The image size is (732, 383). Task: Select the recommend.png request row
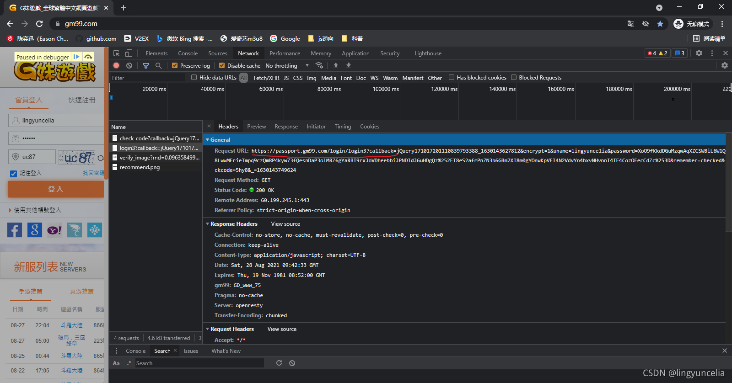[156, 167]
